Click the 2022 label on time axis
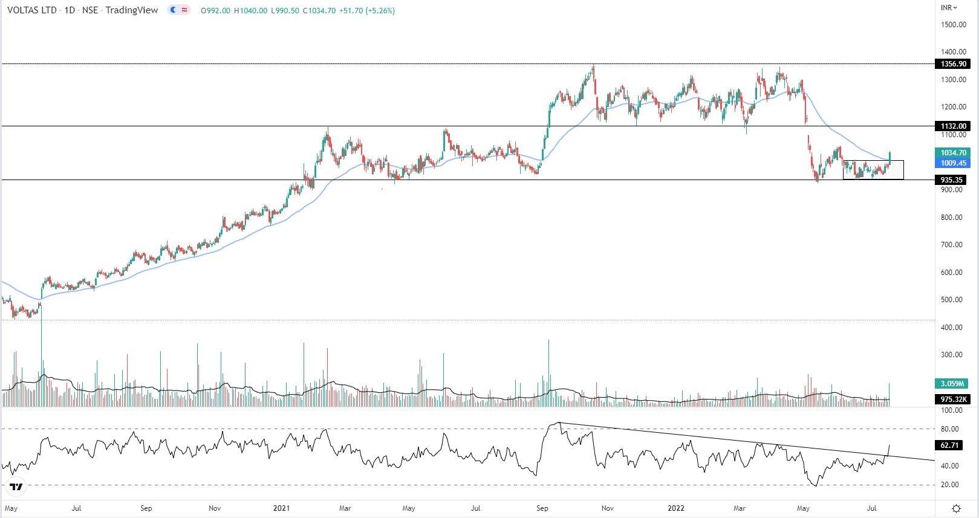The height and width of the screenshot is (518, 979). [x=675, y=508]
